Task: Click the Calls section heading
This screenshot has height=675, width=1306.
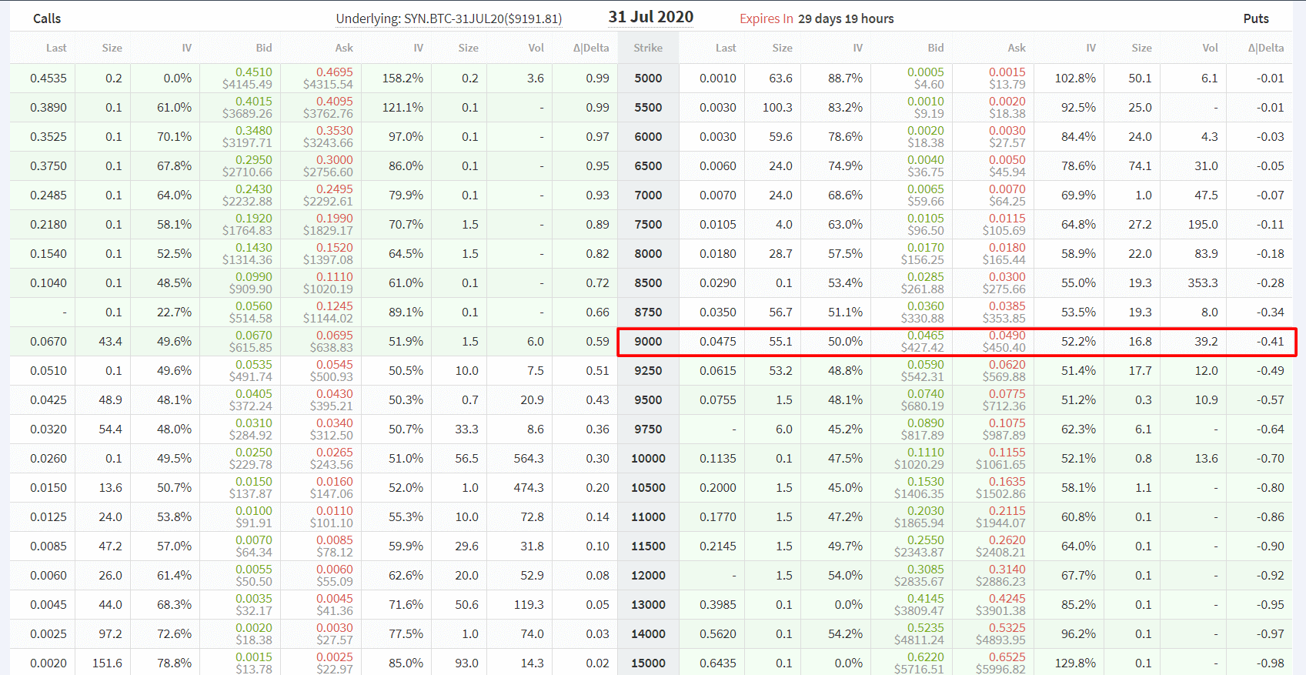Action: (47, 18)
